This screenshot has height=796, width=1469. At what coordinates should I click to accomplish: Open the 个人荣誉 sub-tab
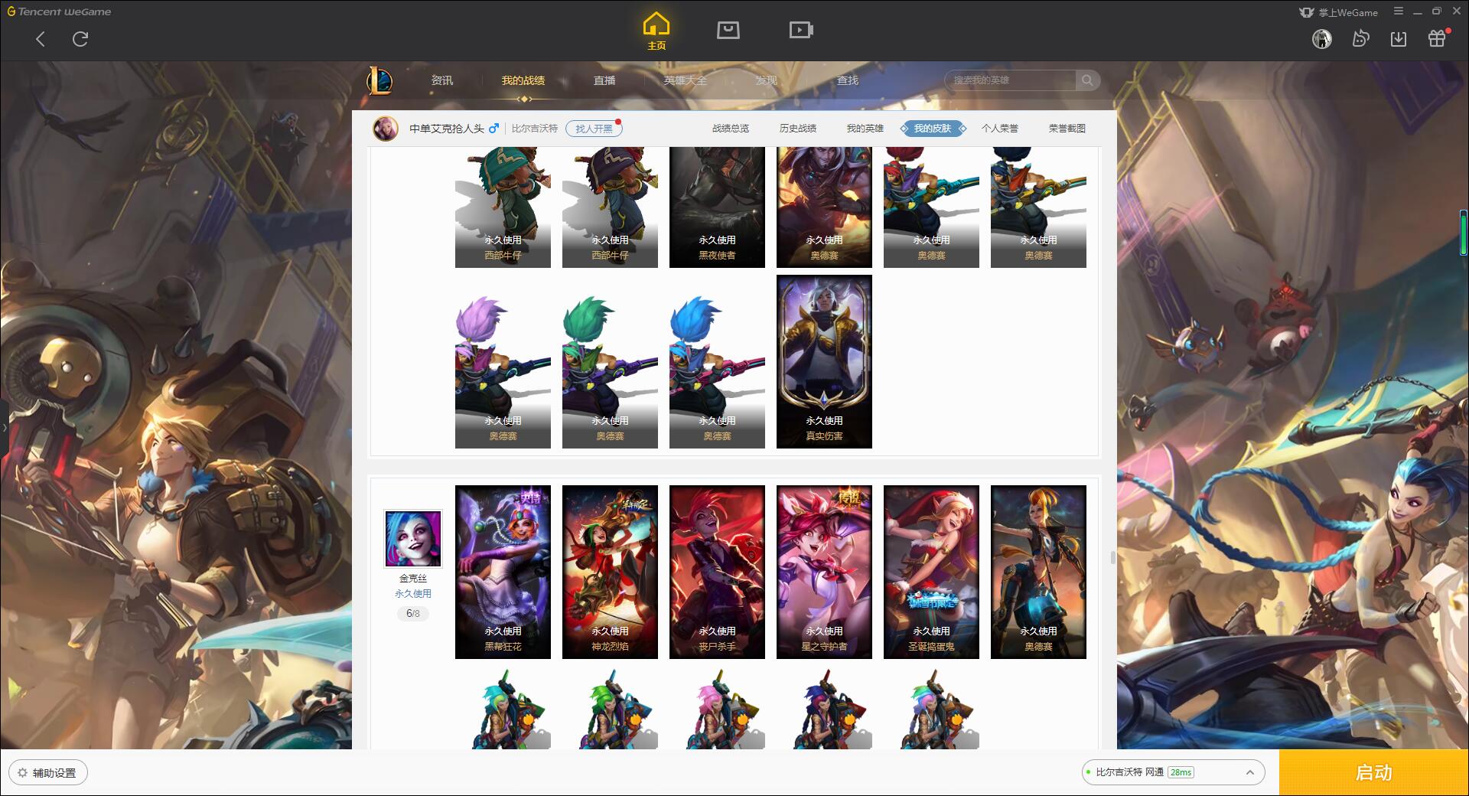(1000, 129)
